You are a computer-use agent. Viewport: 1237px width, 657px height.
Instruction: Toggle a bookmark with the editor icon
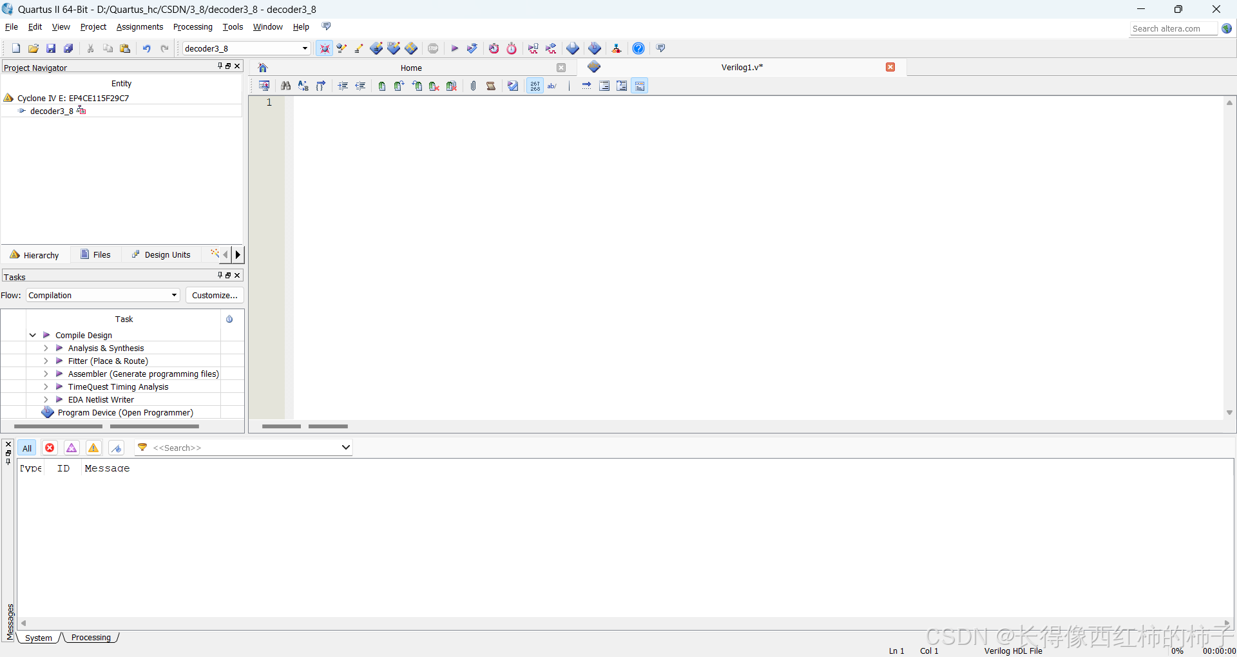click(382, 86)
